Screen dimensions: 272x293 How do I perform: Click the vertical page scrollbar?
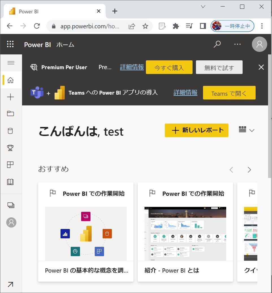(x=269, y=116)
